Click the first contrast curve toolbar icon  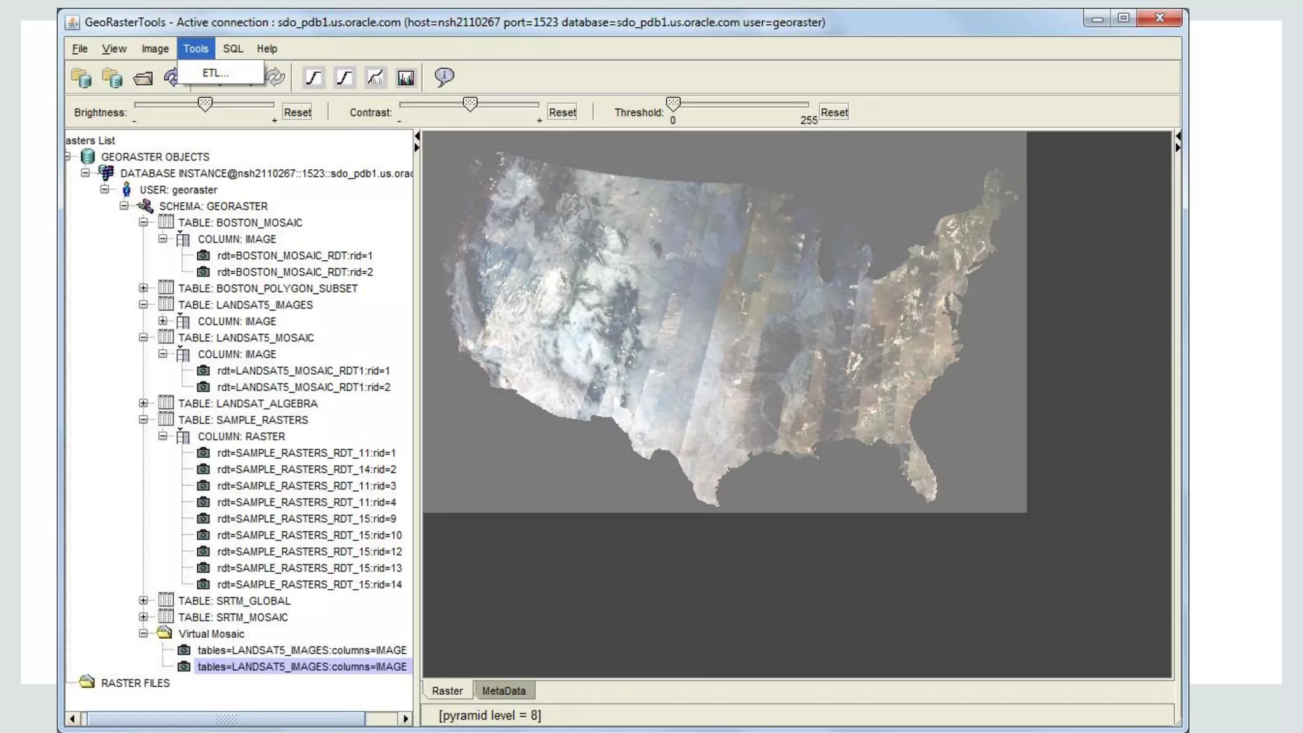point(314,78)
